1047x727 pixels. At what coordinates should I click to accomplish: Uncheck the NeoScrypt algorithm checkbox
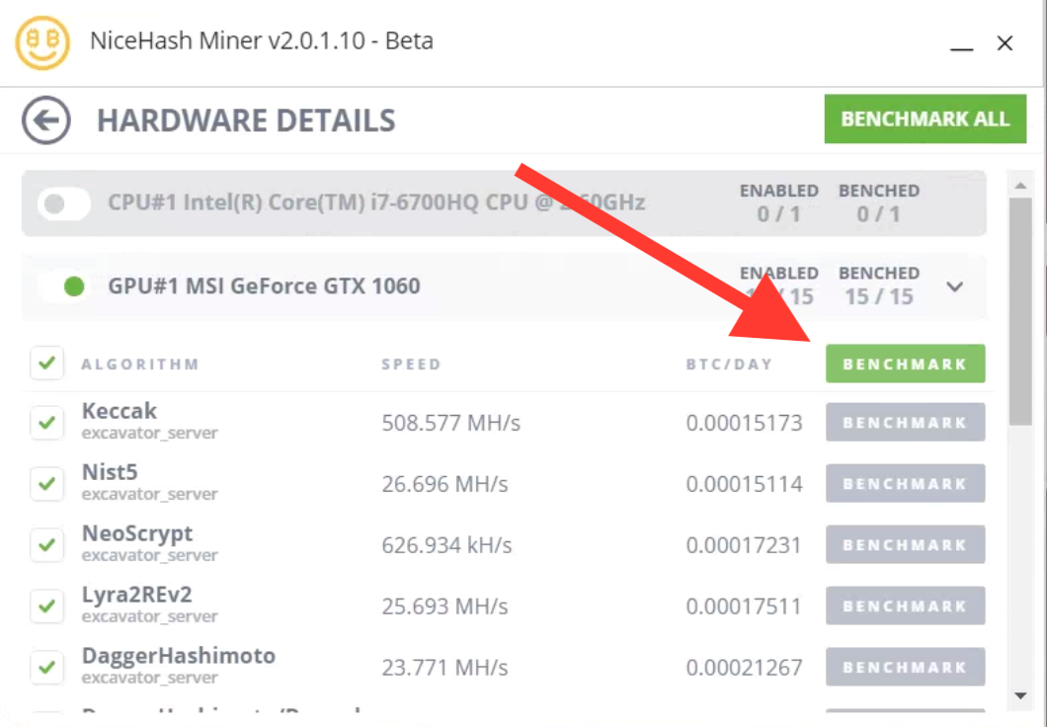[x=46, y=544]
